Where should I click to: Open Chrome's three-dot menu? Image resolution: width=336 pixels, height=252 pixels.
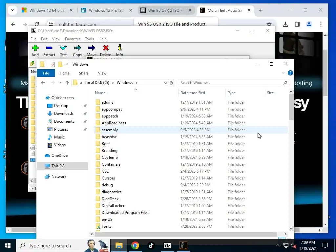click(321, 24)
